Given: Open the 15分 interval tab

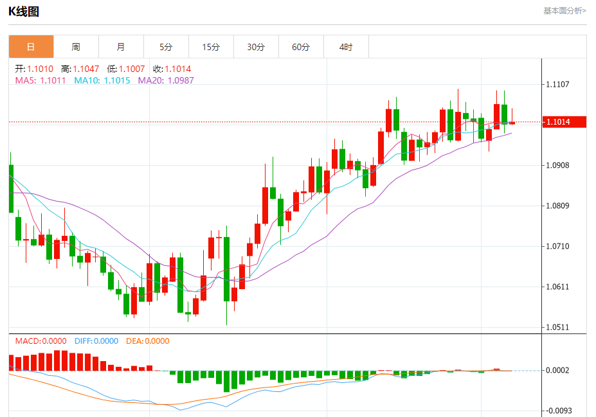Looking at the screenshot, I should pos(211,47).
